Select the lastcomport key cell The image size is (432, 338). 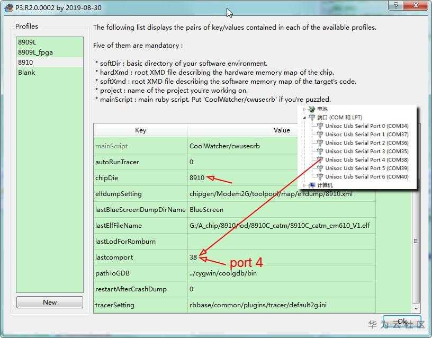pos(140,257)
